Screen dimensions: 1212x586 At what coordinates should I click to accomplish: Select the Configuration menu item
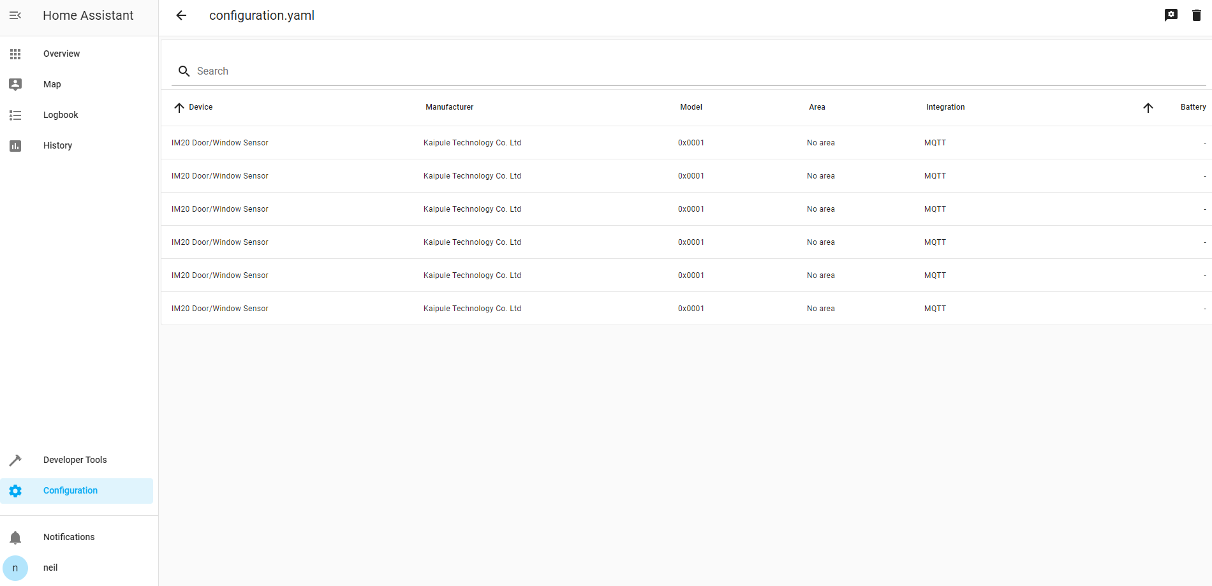click(x=77, y=491)
